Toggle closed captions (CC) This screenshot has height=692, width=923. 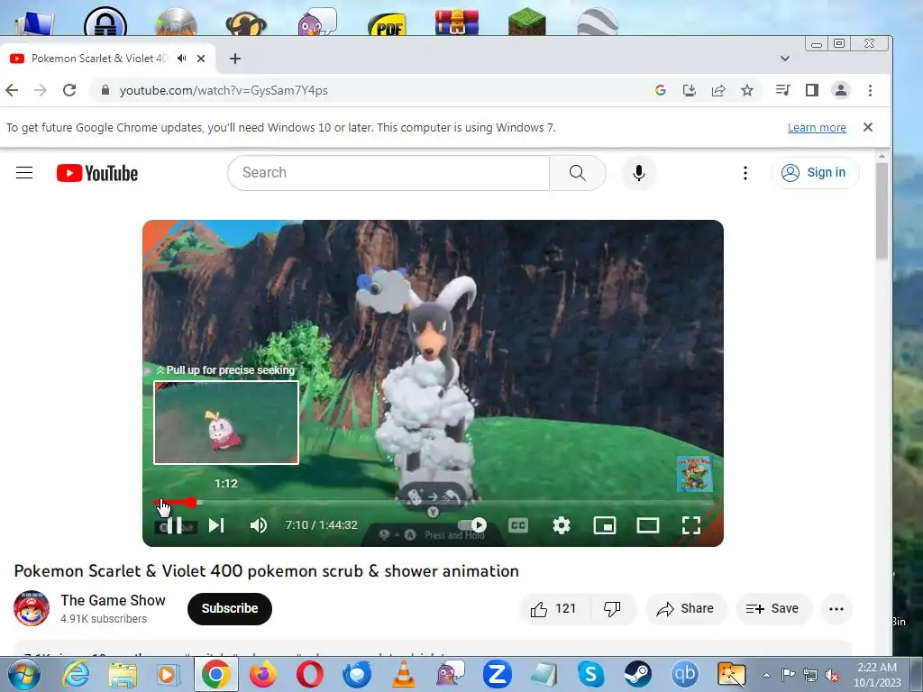click(x=518, y=525)
